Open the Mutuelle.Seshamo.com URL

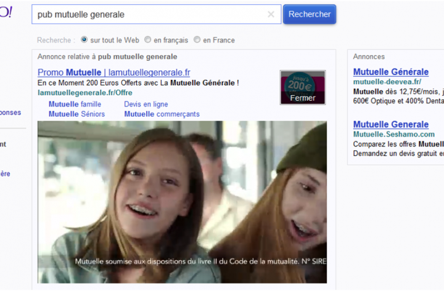394,134
